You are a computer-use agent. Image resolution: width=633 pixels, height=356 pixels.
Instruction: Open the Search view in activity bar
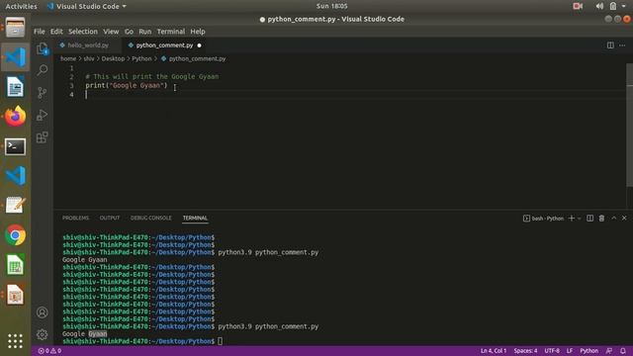[43, 70]
